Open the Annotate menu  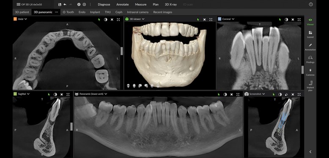click(x=123, y=4)
